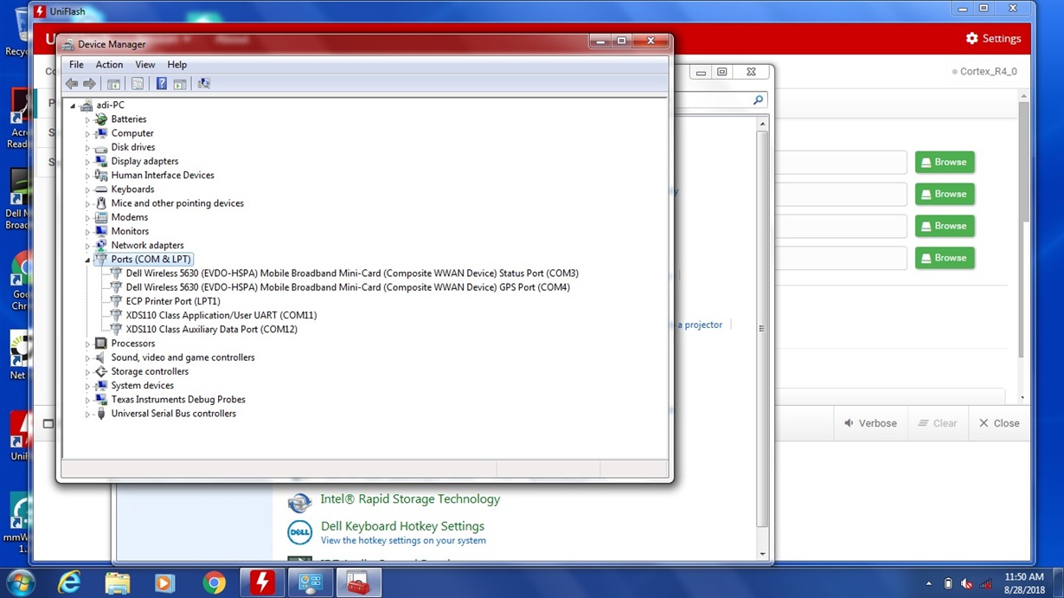Click the Clear button in UniFlash console
Viewport: 1064px width, 598px height.
click(937, 423)
